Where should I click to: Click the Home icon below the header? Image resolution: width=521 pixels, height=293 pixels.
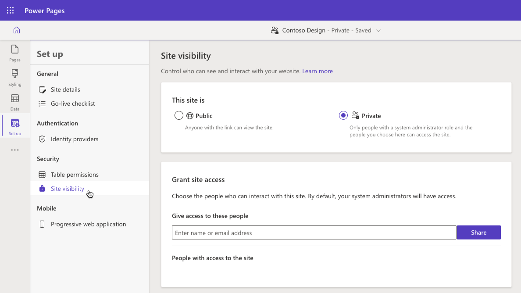point(16,30)
